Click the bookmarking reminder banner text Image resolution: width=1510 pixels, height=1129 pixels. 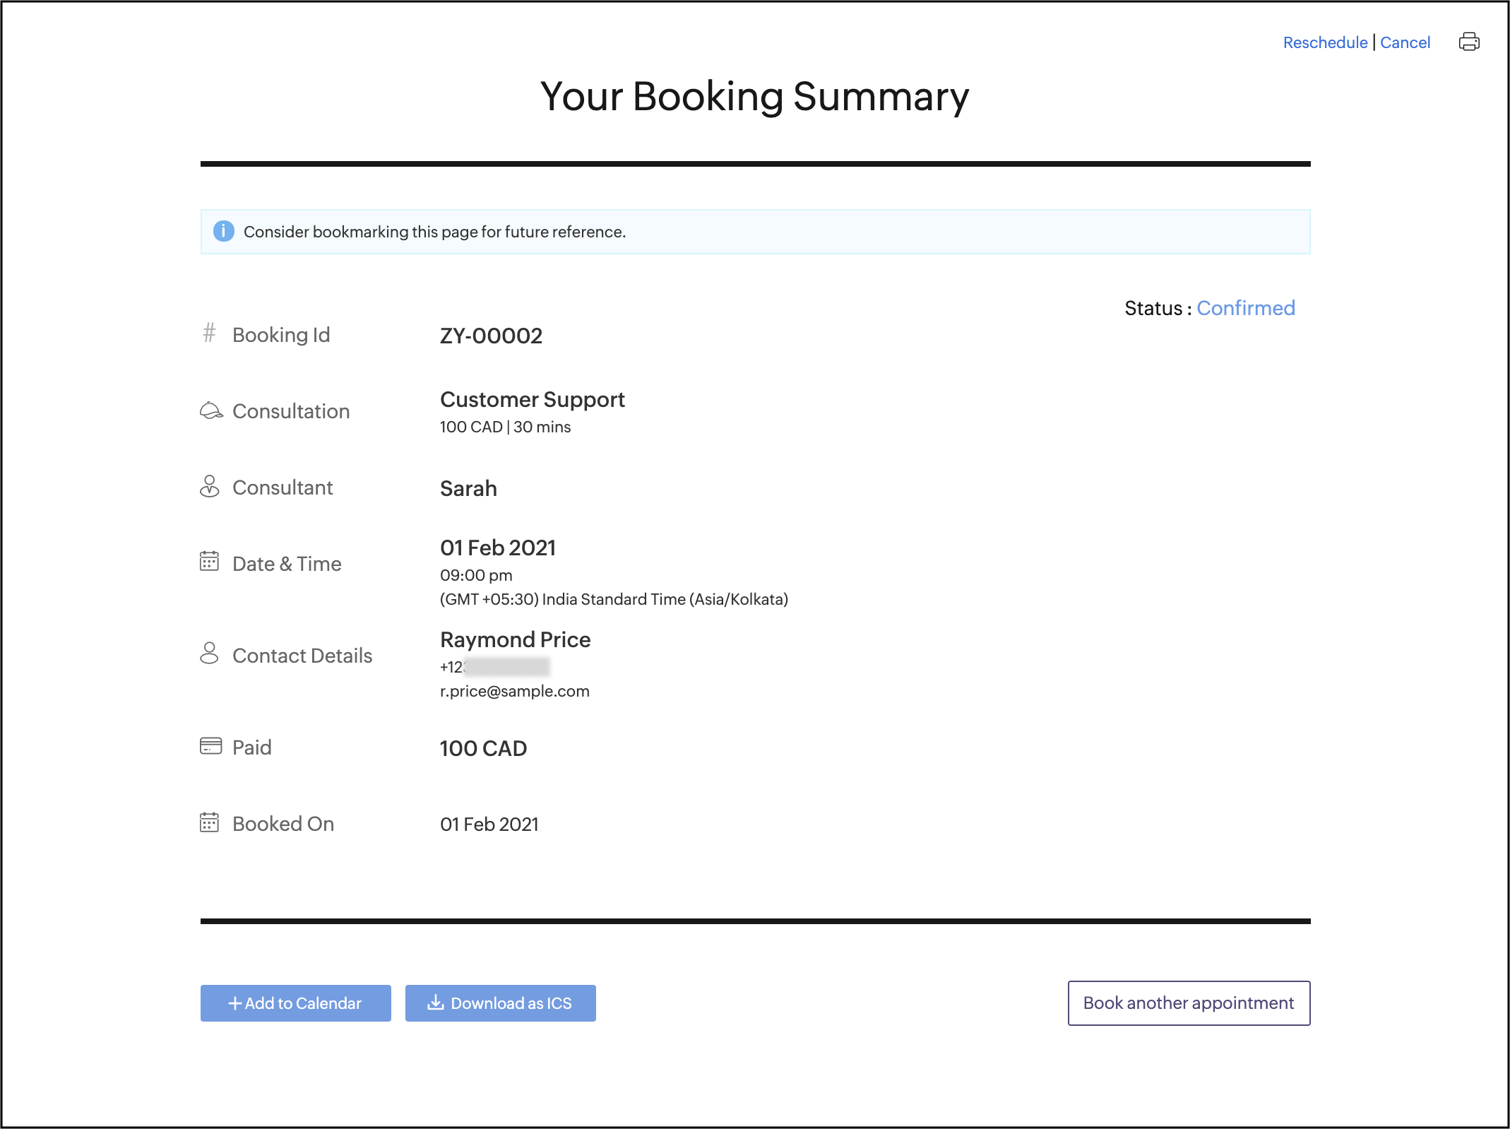[x=434, y=232]
